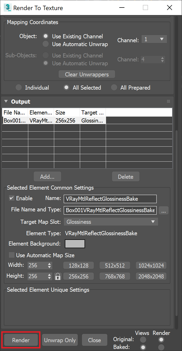Click the Render button
The image size is (182, 351).
(x=21, y=340)
